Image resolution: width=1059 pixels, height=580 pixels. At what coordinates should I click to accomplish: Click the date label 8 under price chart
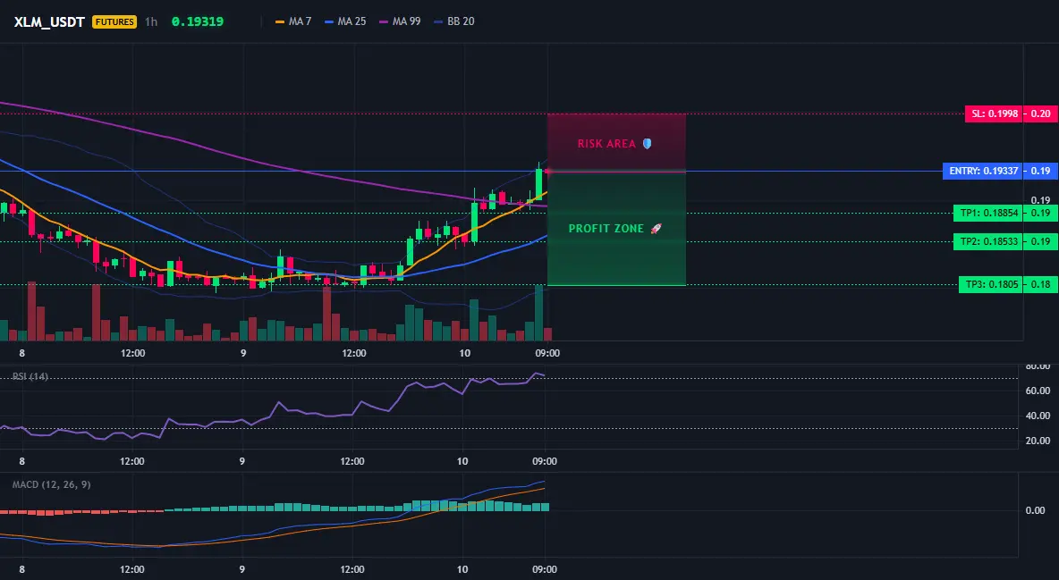pos(22,353)
